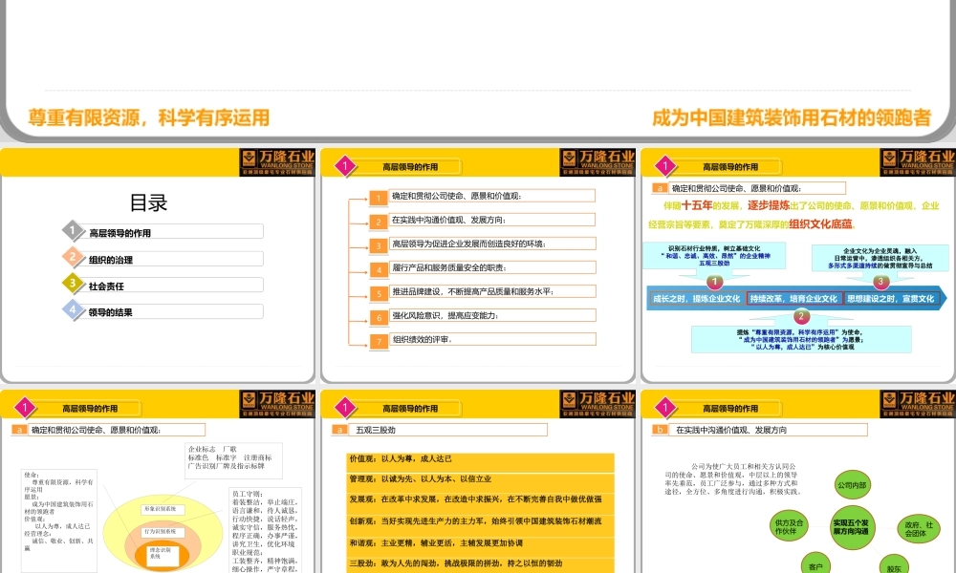Select the row starting 三股劲：敢为人先的闯劲

[x=481, y=563]
